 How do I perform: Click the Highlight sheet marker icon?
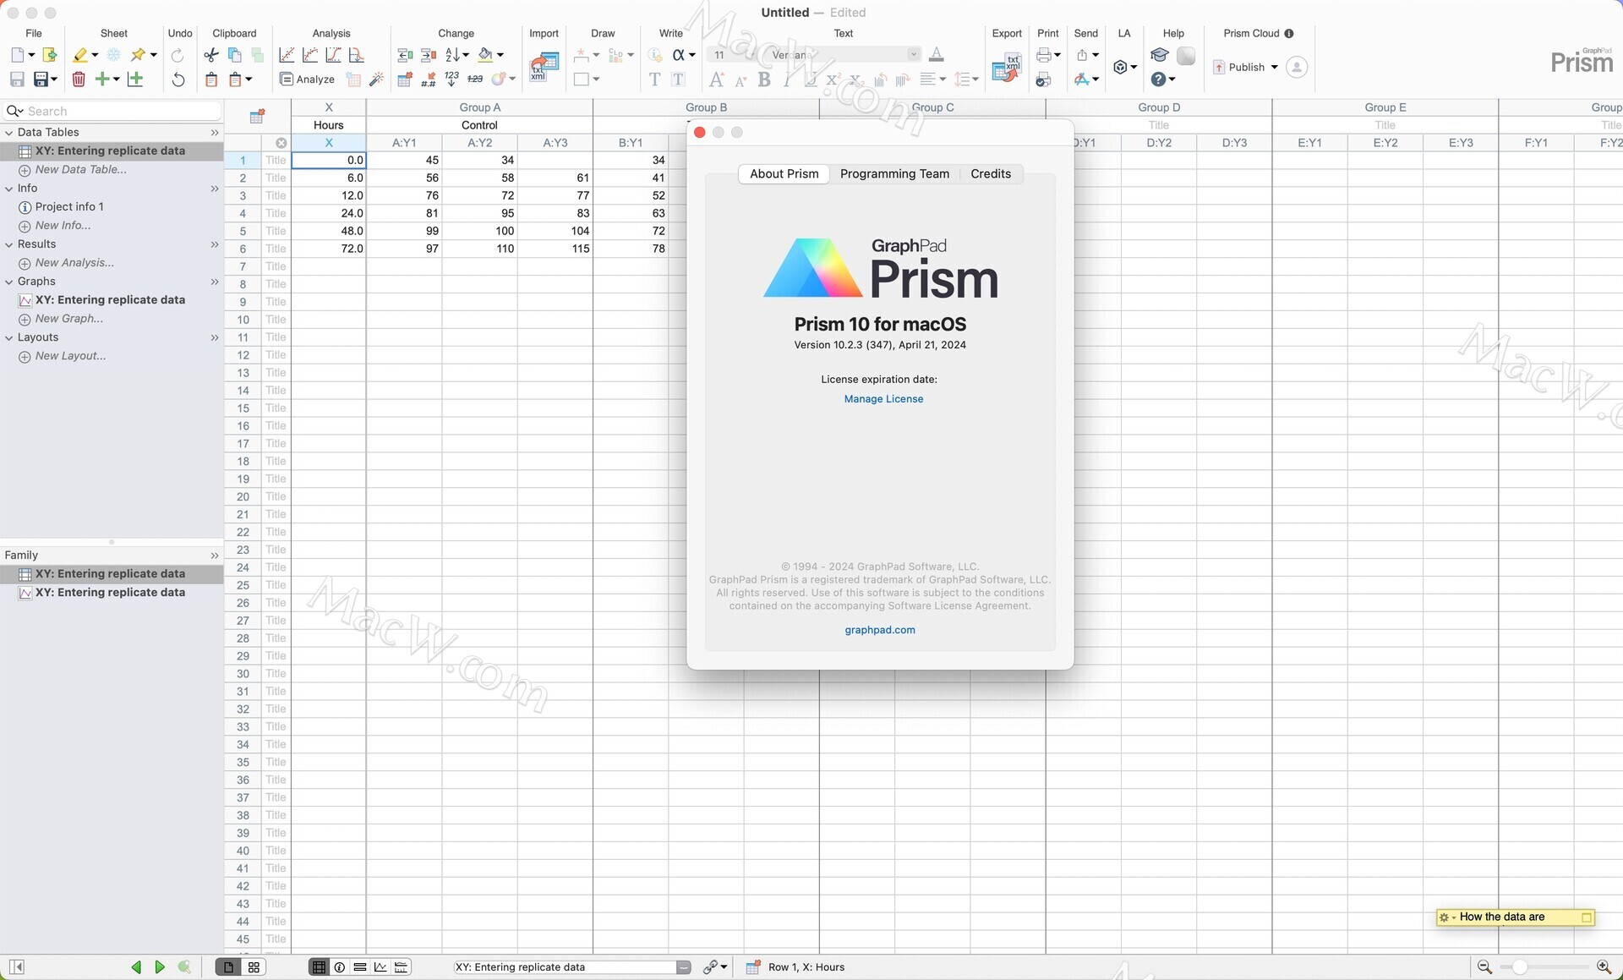click(x=80, y=55)
